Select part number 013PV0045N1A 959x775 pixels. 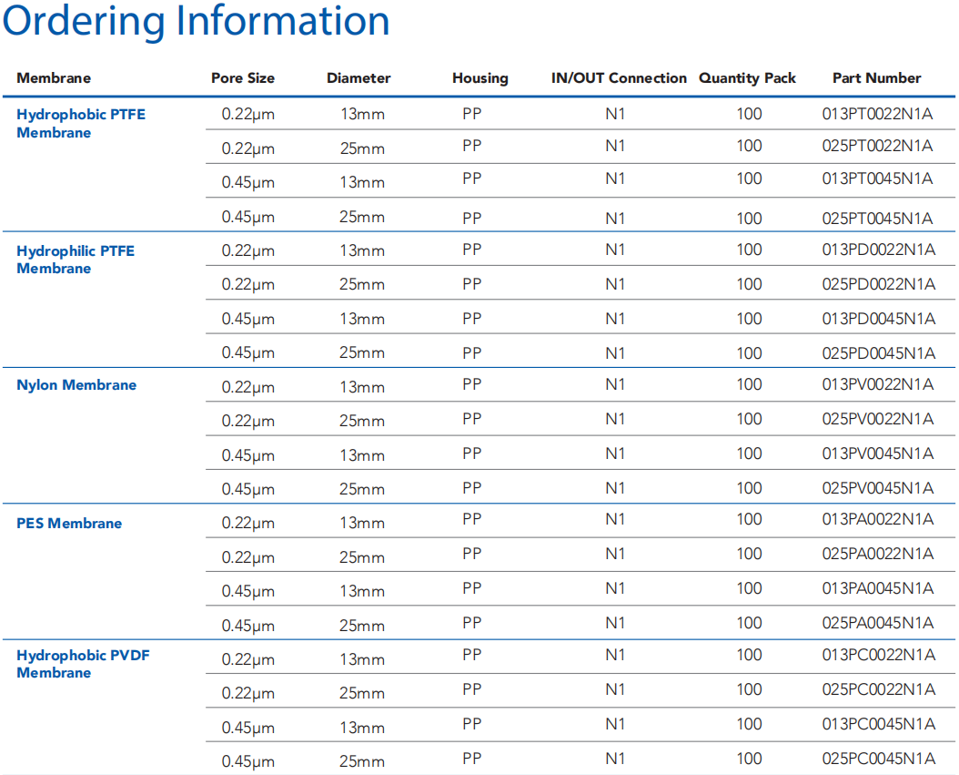tap(878, 454)
